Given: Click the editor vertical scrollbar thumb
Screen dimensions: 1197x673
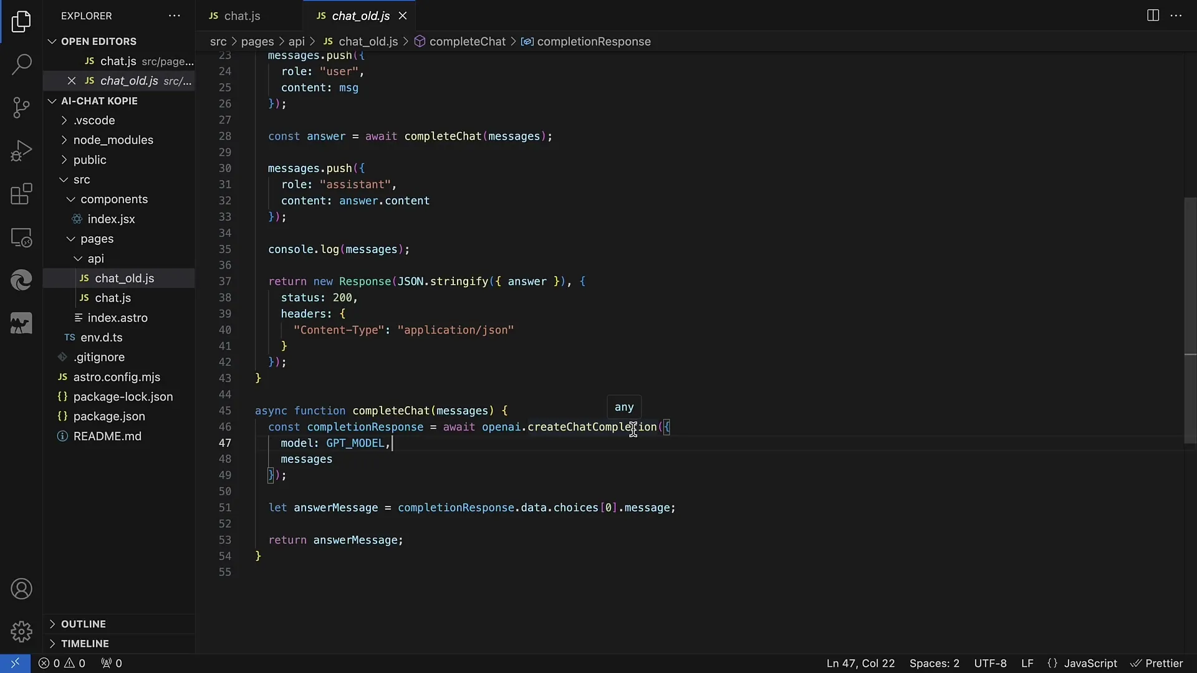Looking at the screenshot, I should coord(1190,320).
